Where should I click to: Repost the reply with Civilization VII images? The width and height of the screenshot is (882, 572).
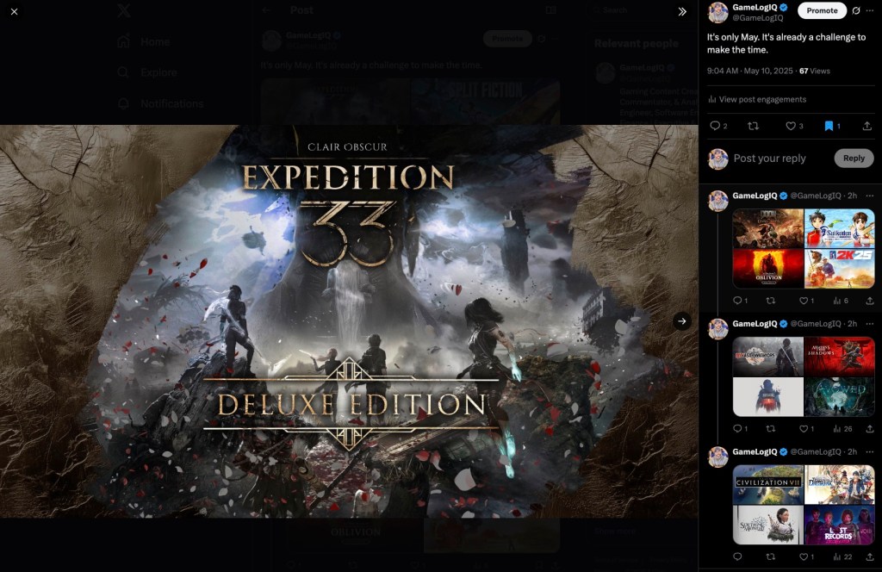point(770,556)
